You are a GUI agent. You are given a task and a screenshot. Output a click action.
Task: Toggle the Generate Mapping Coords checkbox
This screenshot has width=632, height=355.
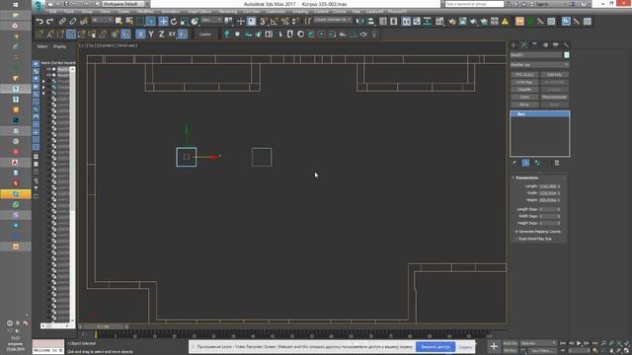(x=516, y=232)
